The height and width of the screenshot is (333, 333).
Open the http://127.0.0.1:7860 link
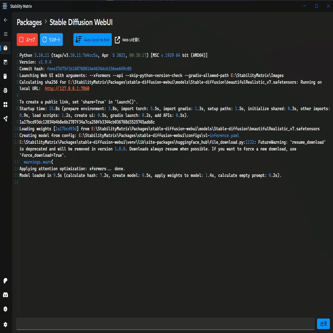coord(67,89)
